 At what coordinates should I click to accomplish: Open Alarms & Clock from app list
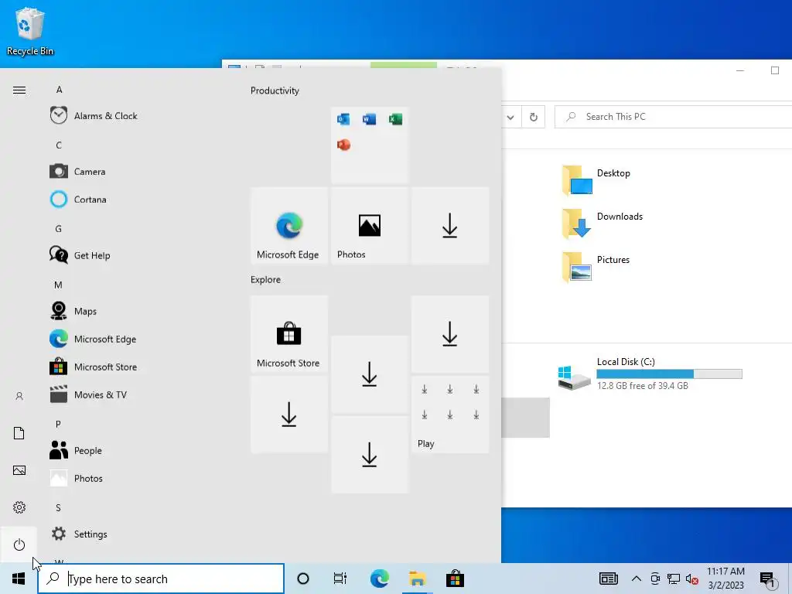coord(94,116)
